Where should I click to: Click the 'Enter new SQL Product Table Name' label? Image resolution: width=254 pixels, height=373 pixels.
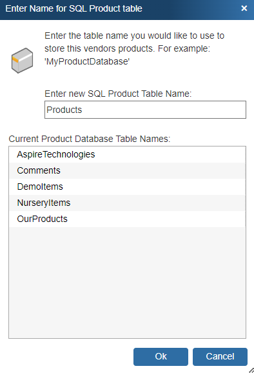tap(118, 94)
